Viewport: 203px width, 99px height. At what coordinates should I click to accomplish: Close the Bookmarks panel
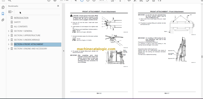tap(58, 6)
